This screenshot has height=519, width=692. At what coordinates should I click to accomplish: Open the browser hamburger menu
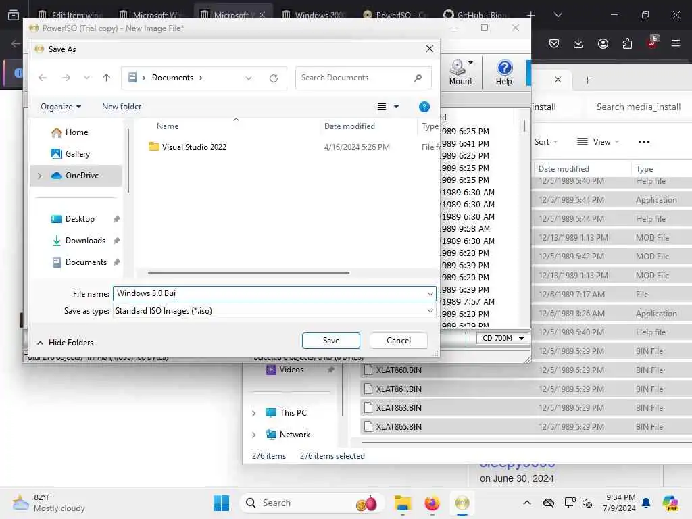676,43
